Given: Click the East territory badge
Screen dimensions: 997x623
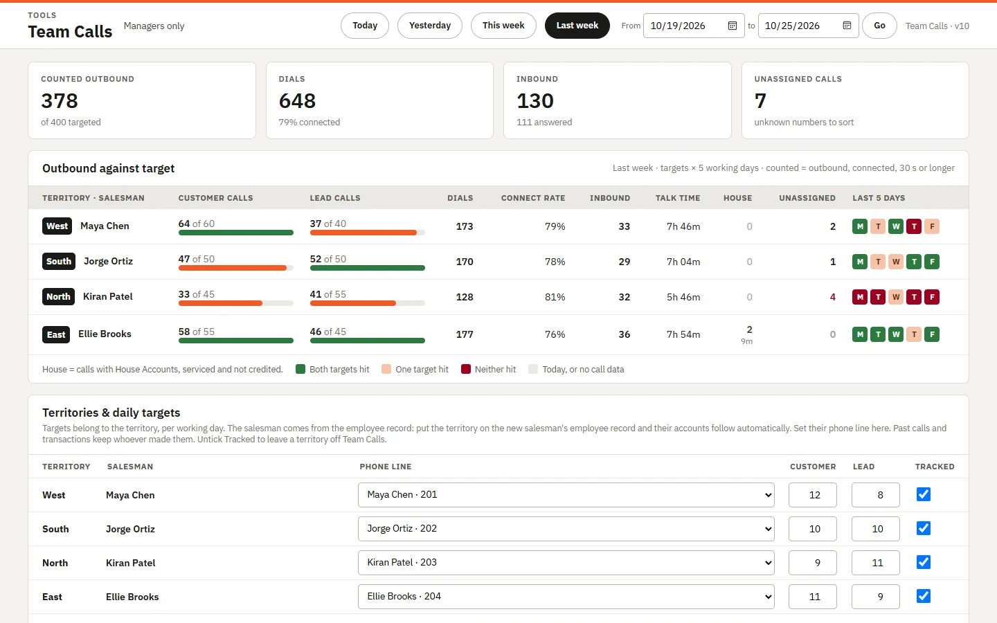Looking at the screenshot, I should tap(56, 334).
